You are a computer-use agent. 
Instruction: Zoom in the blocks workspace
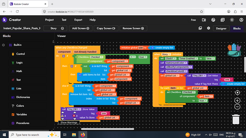[x=237, y=101]
